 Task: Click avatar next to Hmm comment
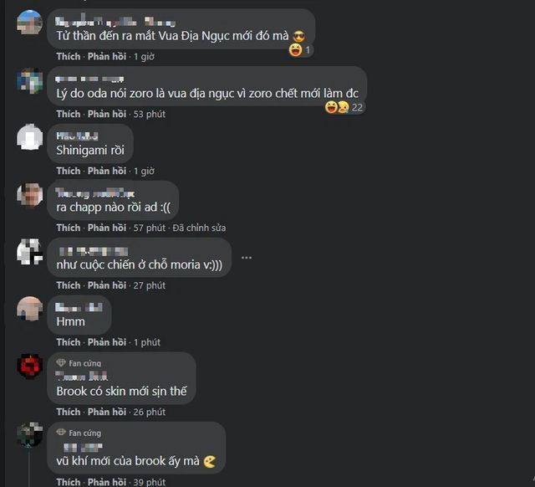pyautogui.click(x=30, y=309)
